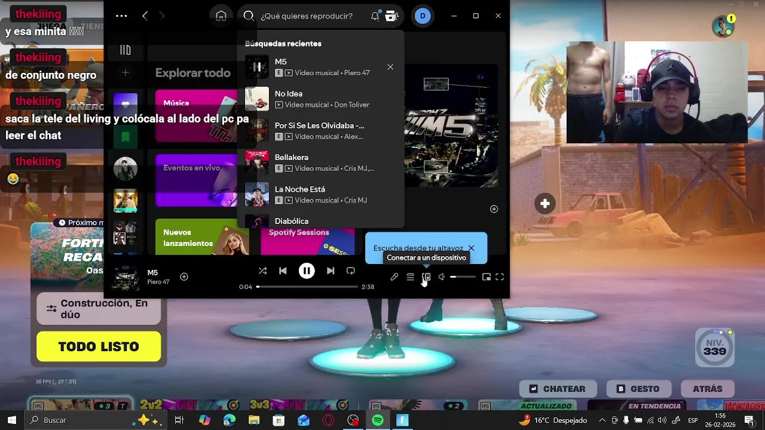Open the Construcción, En dúo mode selector
765x430 pixels.
(99, 309)
